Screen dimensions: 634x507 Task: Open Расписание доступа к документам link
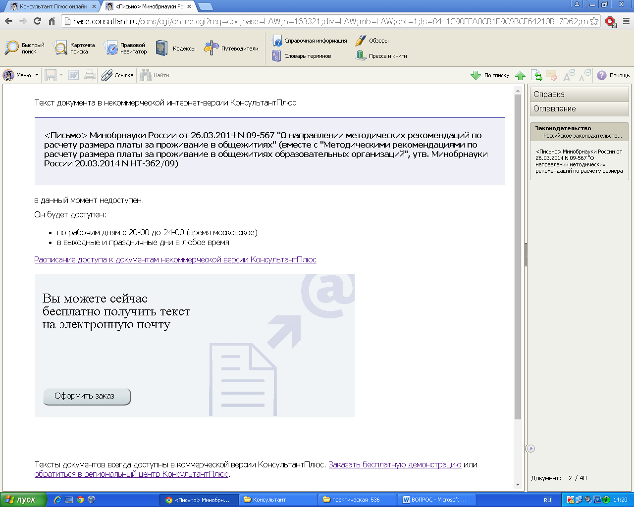click(x=175, y=259)
